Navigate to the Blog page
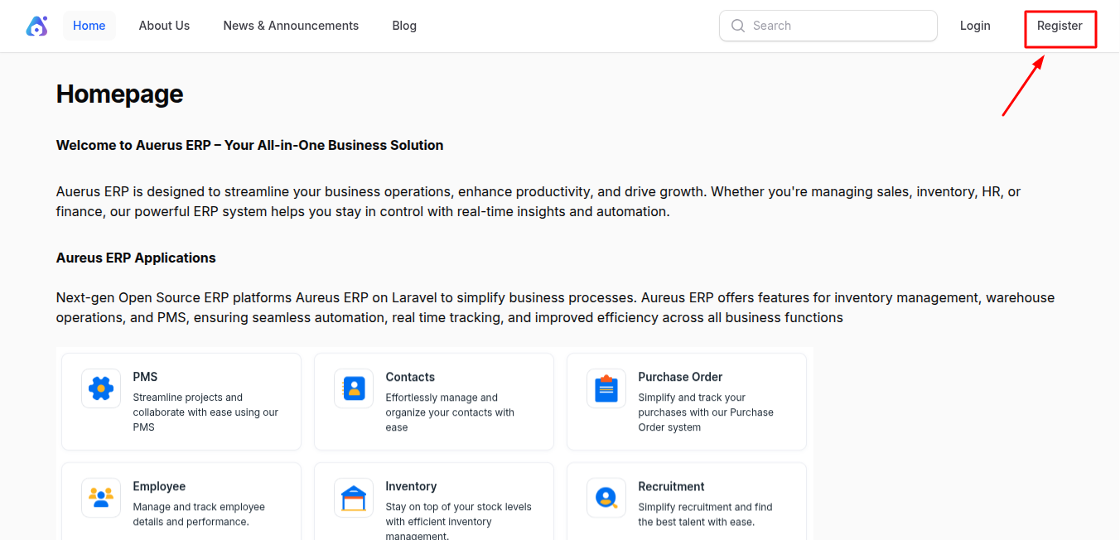The width and height of the screenshot is (1120, 540). pyautogui.click(x=404, y=26)
